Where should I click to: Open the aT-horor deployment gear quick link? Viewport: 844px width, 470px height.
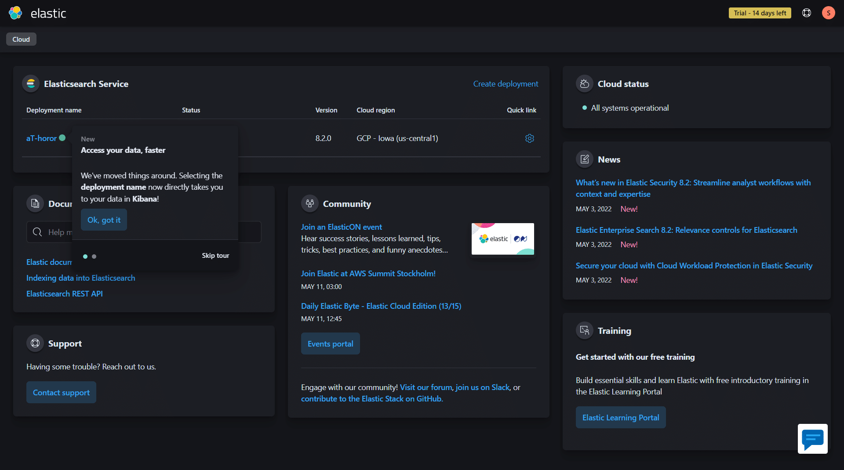point(529,138)
